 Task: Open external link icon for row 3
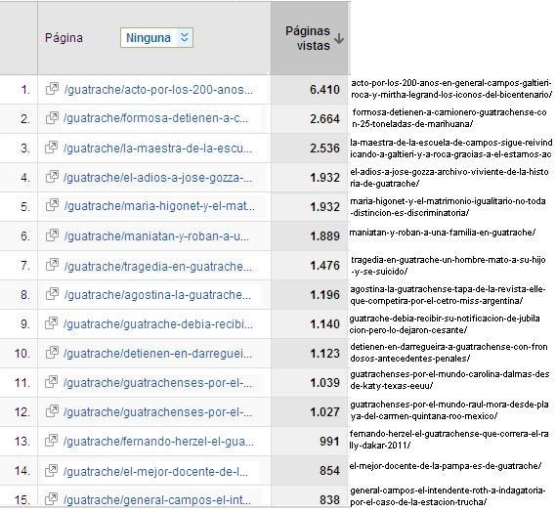52,148
